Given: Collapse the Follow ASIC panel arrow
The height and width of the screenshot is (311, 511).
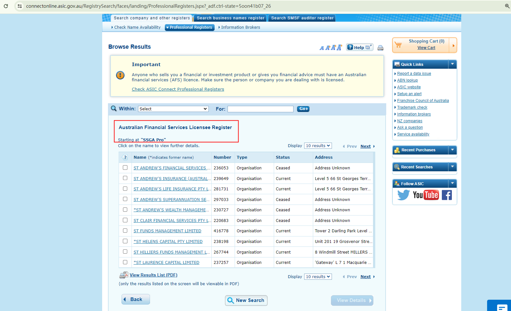Looking at the screenshot, I should tap(452, 184).
